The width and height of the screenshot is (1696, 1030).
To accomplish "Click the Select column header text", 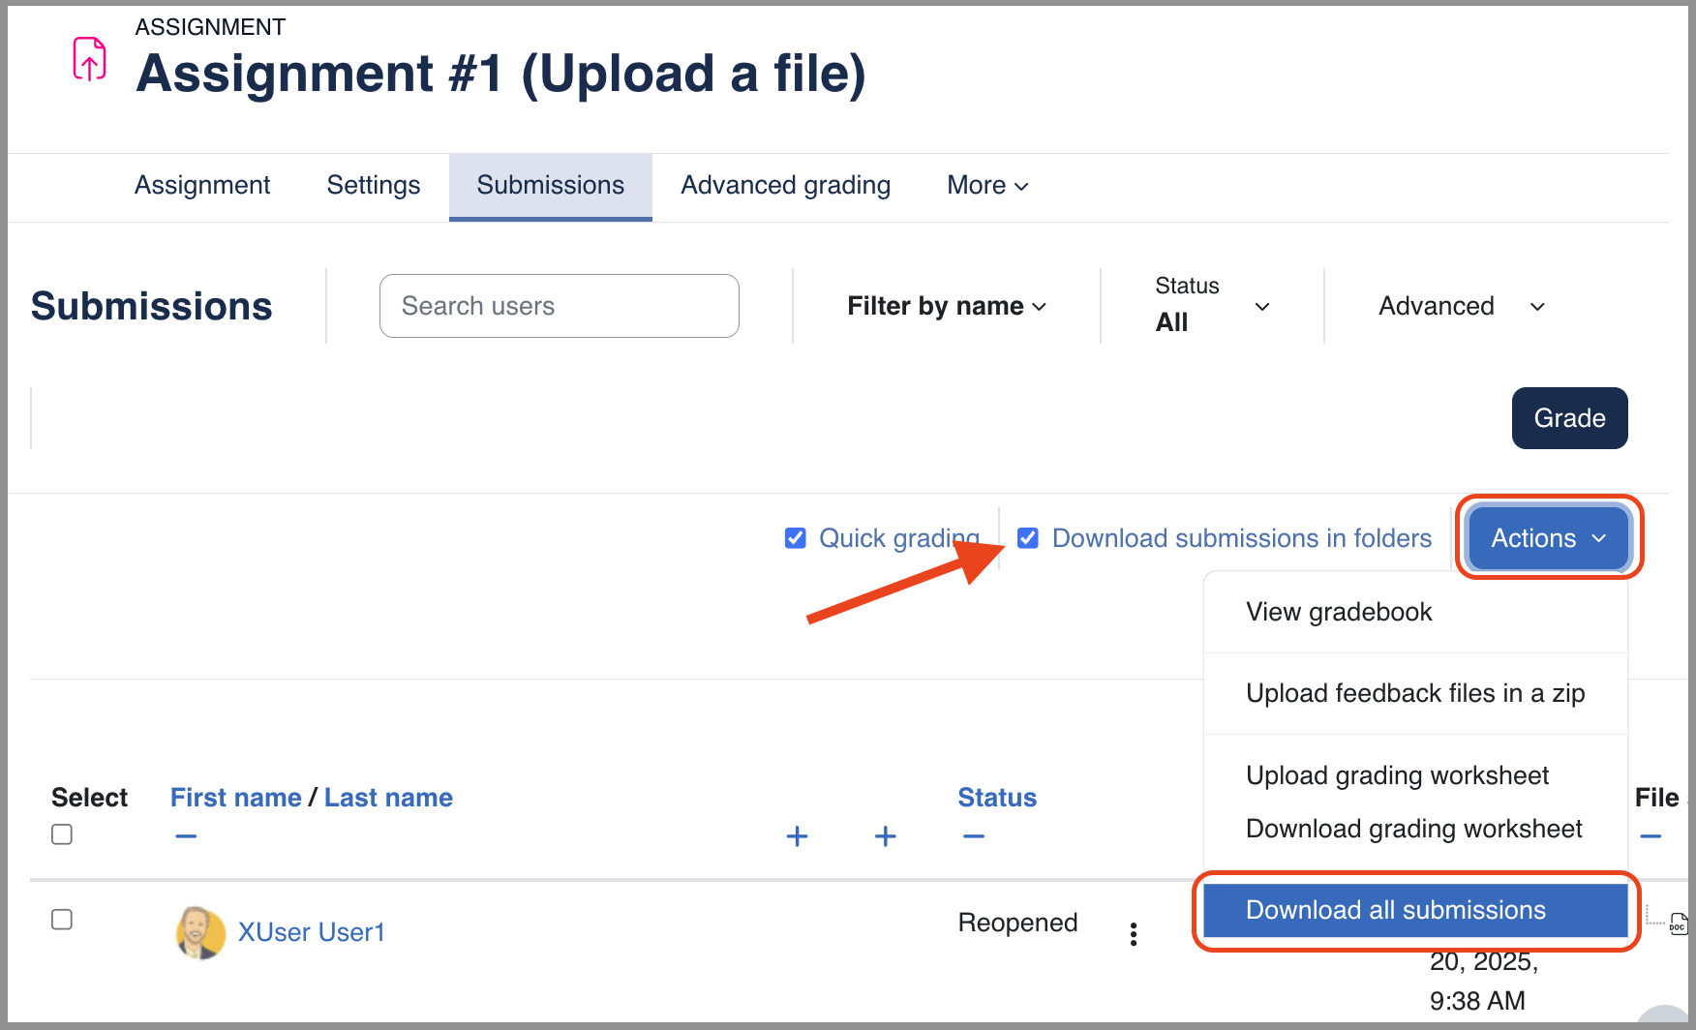I will tap(90, 798).
